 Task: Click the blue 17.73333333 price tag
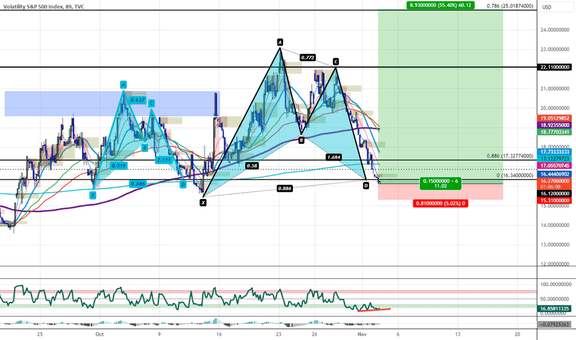coord(555,152)
